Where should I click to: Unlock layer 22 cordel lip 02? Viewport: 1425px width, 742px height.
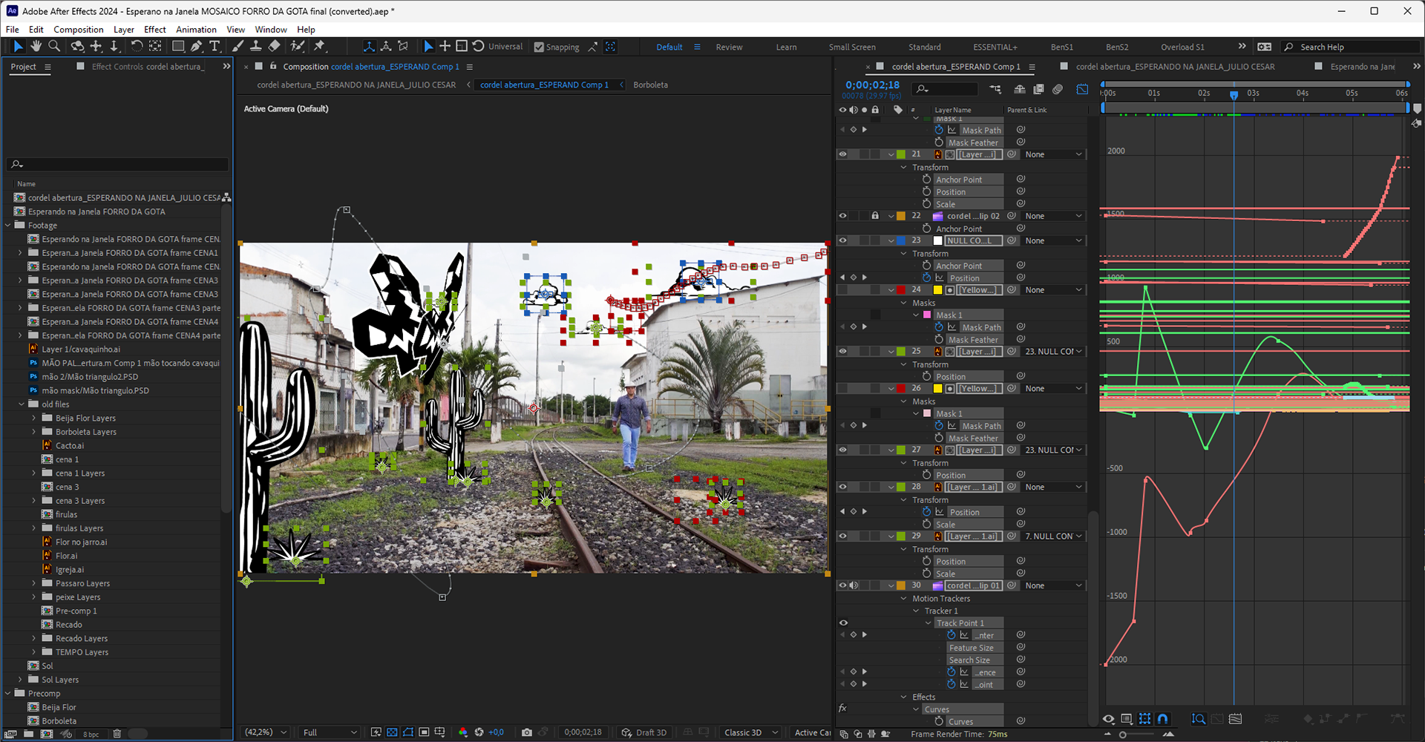pyautogui.click(x=875, y=216)
